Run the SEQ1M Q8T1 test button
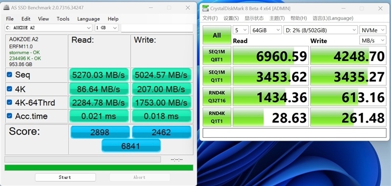Screen dimensions: 391x186 pos(217,55)
